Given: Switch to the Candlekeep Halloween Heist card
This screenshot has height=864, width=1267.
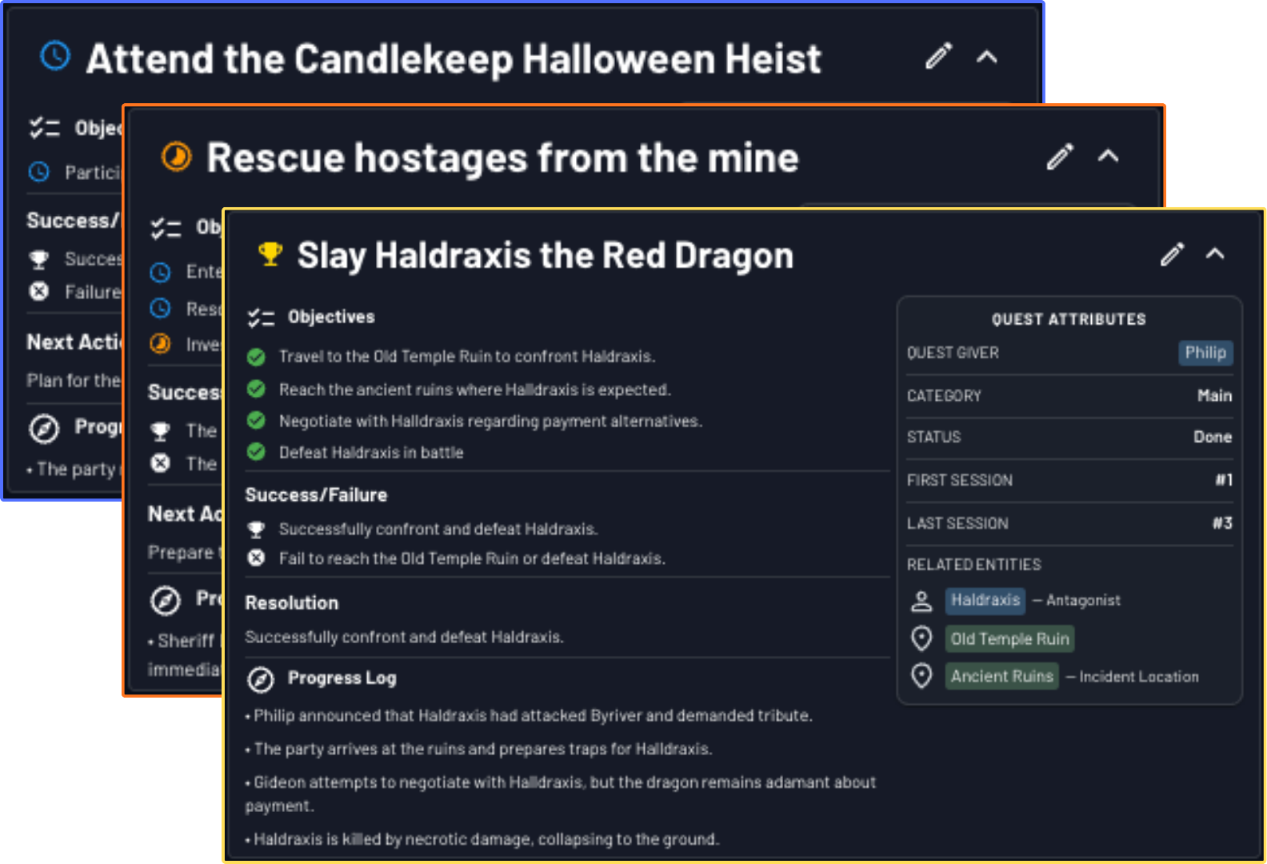Looking at the screenshot, I should tap(454, 57).
